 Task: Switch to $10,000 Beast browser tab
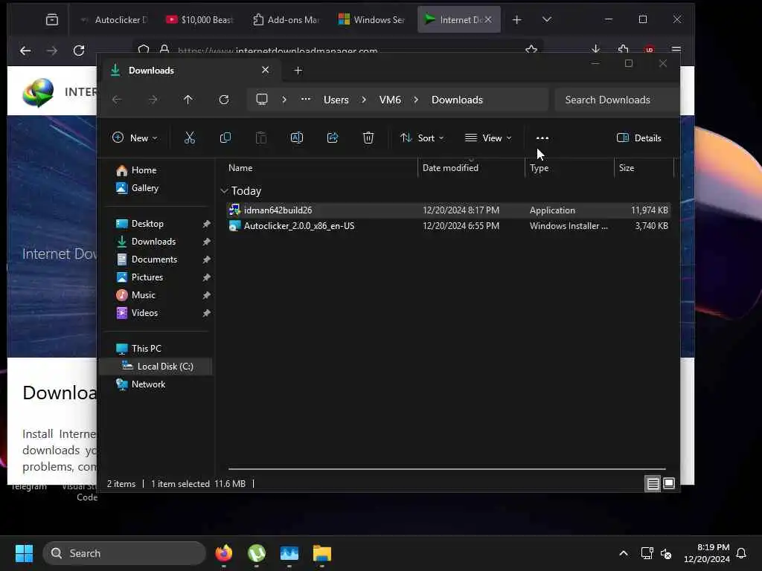[199, 20]
